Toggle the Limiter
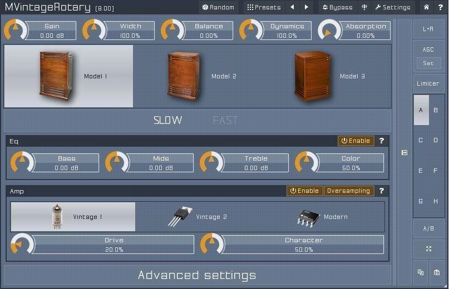Viewport: 449px width, 289px height. click(x=428, y=83)
